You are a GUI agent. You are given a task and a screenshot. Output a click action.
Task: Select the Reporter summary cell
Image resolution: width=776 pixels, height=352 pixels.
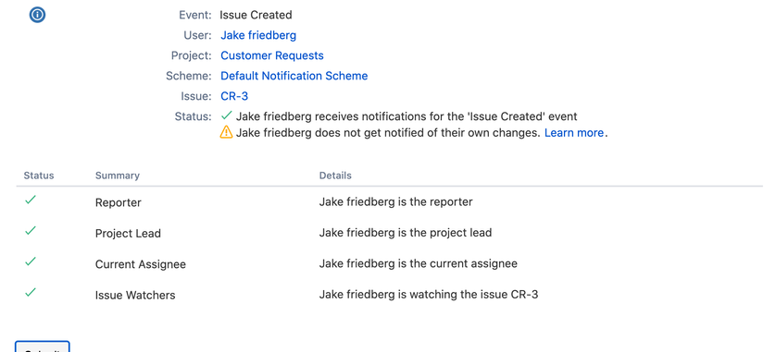(119, 202)
